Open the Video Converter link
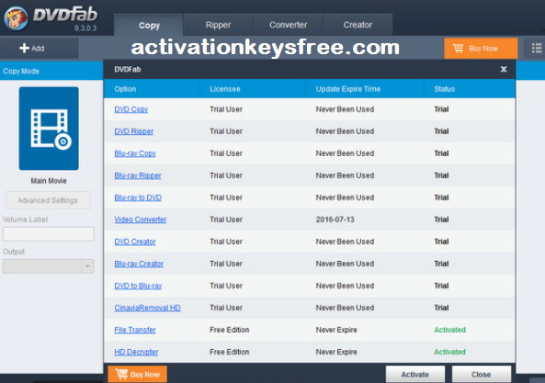The height and width of the screenshot is (383, 545). click(x=141, y=220)
